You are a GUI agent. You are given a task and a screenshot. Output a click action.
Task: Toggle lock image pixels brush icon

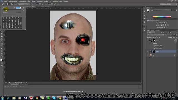point(155,37)
